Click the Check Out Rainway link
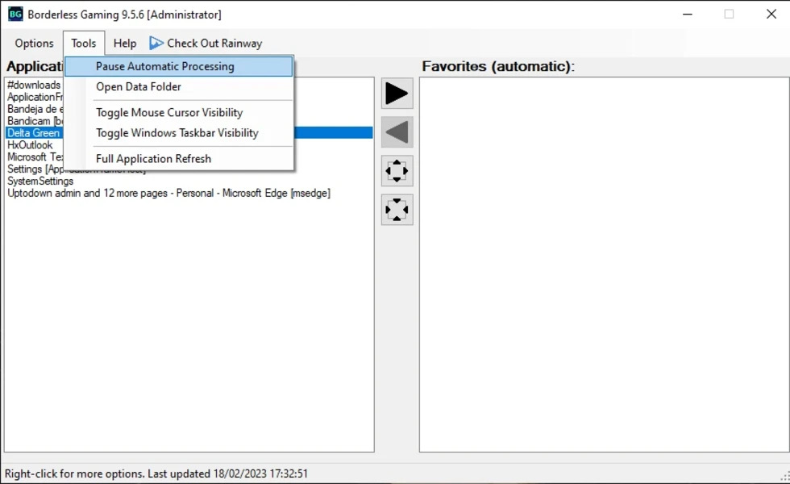The height and width of the screenshot is (484, 790). [214, 44]
